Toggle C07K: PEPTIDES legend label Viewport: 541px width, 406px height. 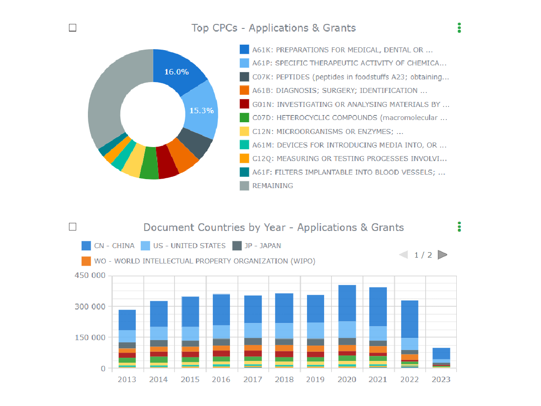click(x=350, y=77)
